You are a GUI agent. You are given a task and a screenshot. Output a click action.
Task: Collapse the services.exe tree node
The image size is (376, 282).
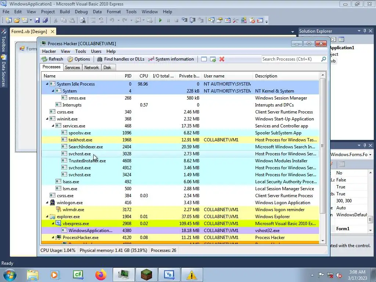(53, 126)
